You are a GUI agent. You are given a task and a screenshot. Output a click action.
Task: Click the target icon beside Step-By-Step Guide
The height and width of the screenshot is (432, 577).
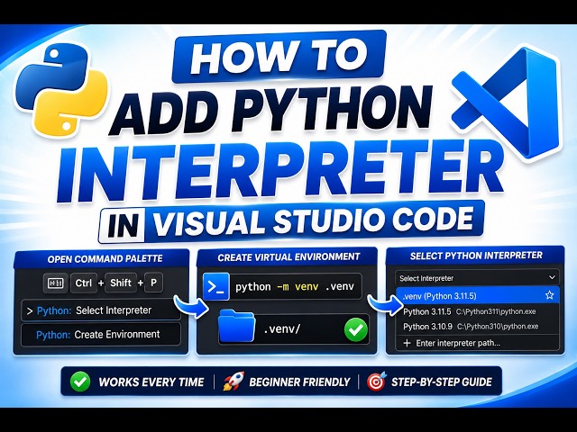tap(377, 382)
